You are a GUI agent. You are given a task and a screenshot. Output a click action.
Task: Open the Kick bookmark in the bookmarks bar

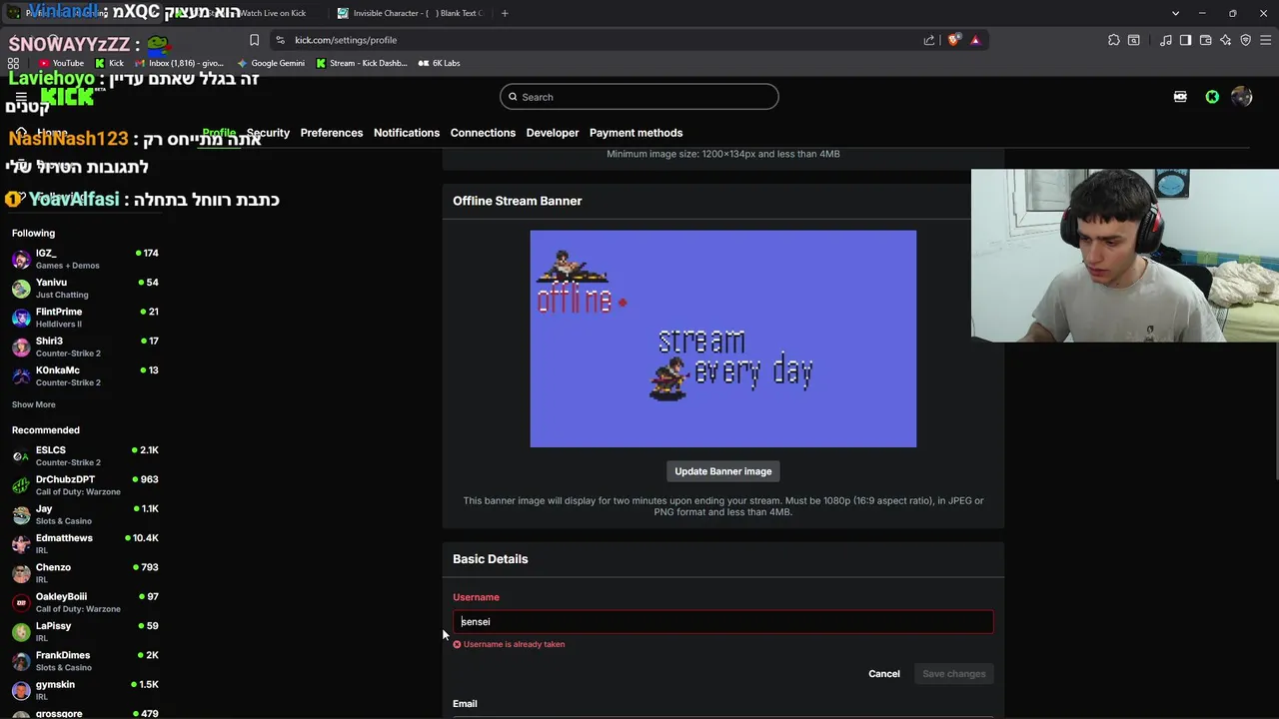110,63
